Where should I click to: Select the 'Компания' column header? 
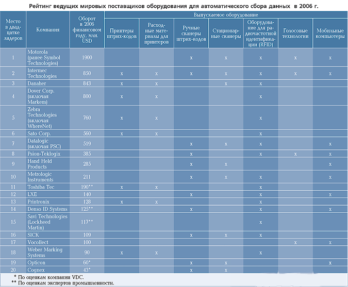click(48, 30)
